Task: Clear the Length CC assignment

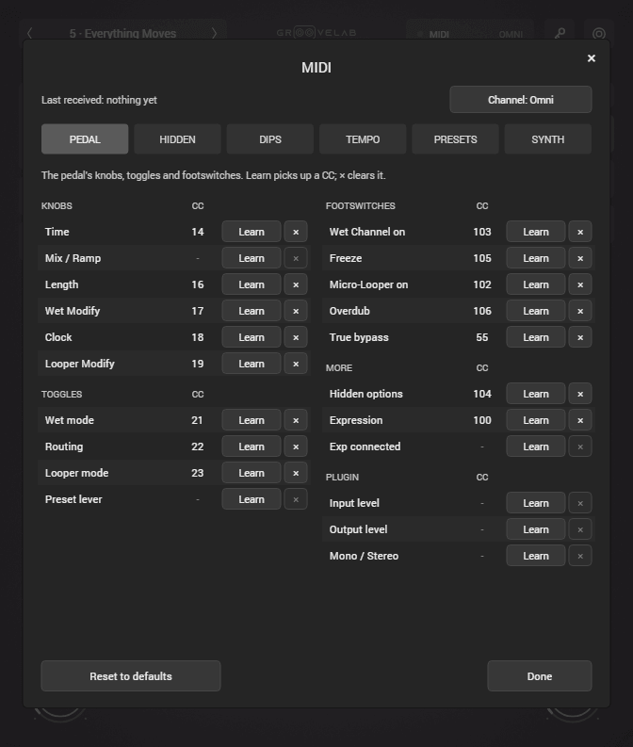Action: [x=296, y=284]
